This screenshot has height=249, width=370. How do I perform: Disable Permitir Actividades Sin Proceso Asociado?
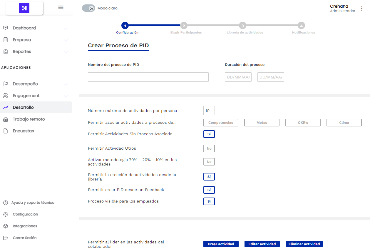(x=209, y=134)
